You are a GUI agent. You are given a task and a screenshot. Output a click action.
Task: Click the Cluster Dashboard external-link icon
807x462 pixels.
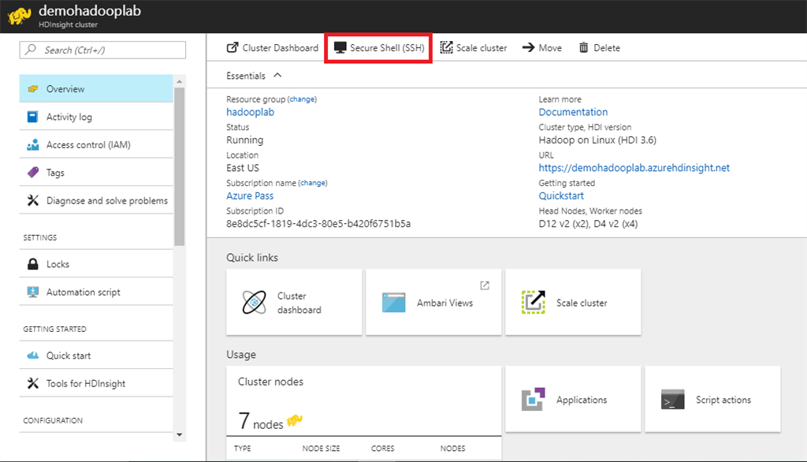point(232,48)
